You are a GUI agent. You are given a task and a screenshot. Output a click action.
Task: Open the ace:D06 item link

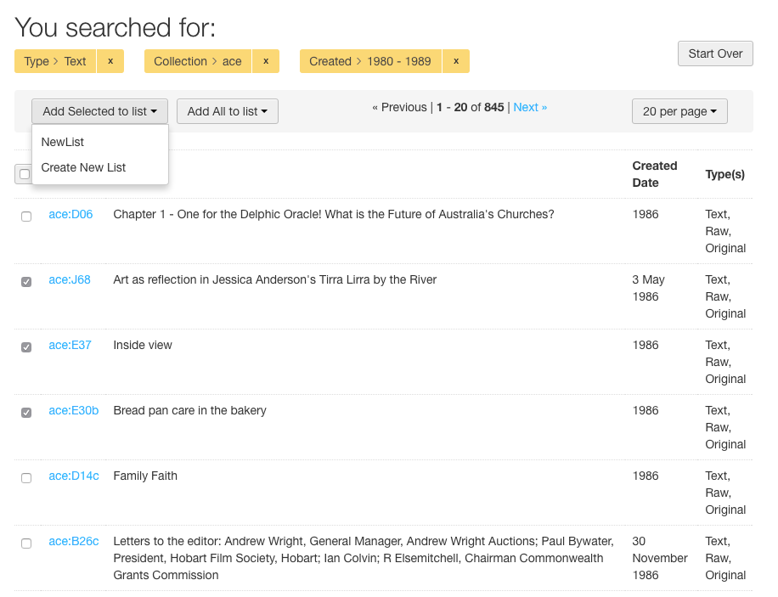pos(70,214)
